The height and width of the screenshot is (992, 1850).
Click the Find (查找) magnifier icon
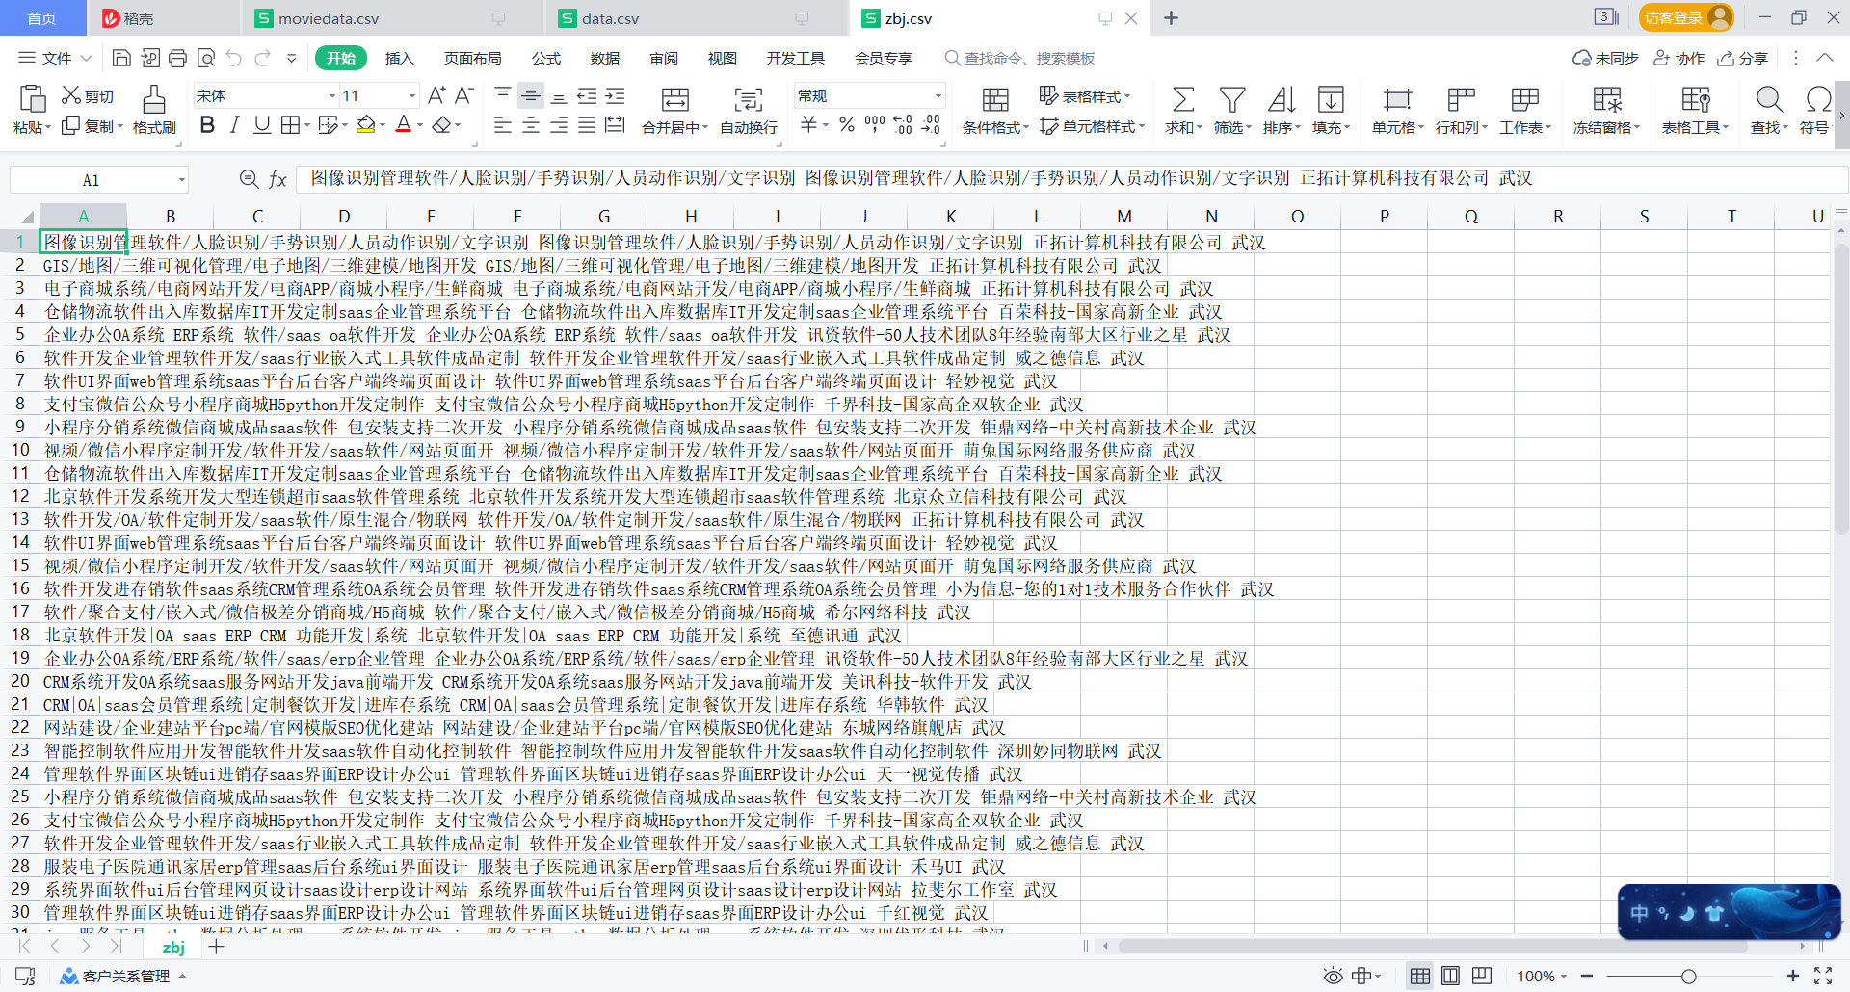pyautogui.click(x=1769, y=98)
